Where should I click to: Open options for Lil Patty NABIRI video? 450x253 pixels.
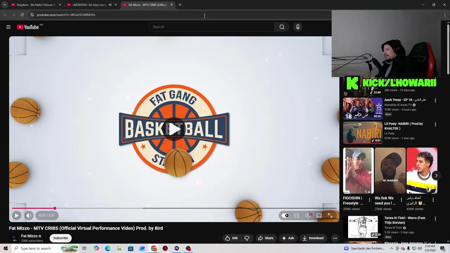coord(435,124)
